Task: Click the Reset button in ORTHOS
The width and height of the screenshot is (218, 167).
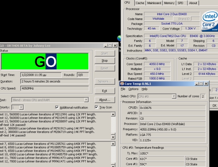Action: tap(105, 68)
